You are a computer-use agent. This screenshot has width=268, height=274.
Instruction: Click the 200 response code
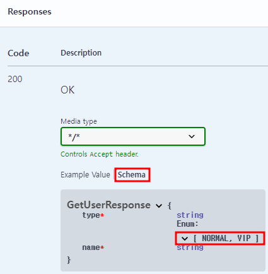(15, 79)
